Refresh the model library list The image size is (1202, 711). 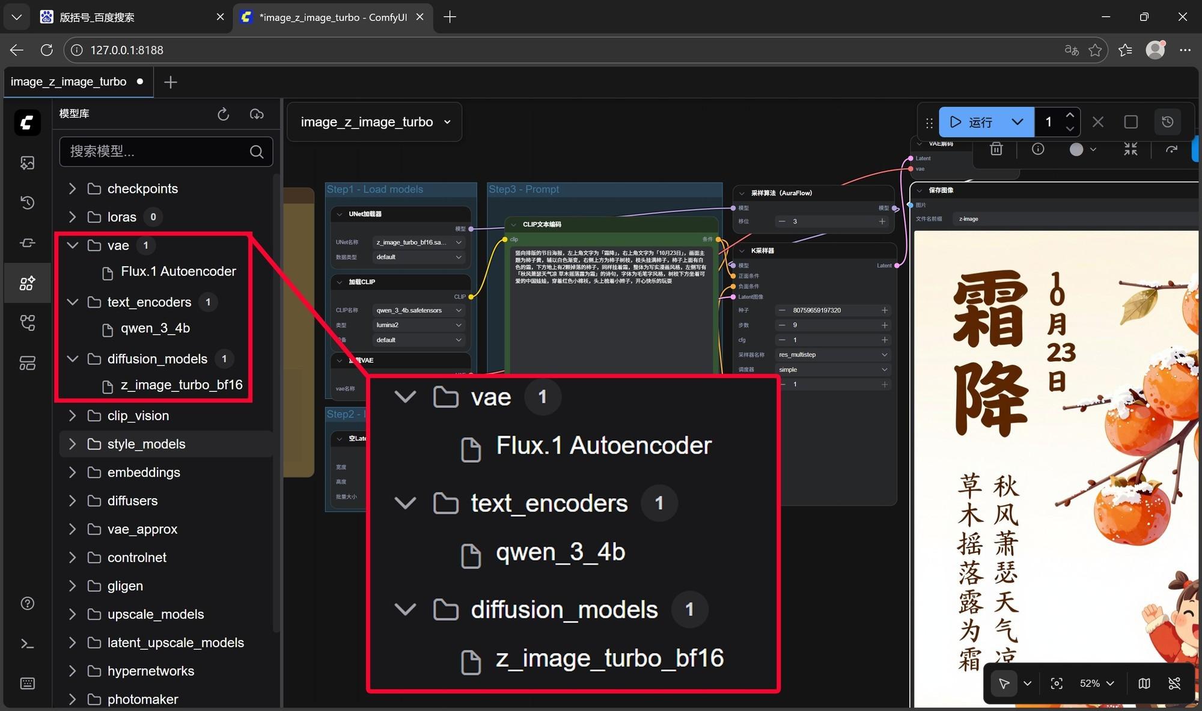(x=223, y=114)
